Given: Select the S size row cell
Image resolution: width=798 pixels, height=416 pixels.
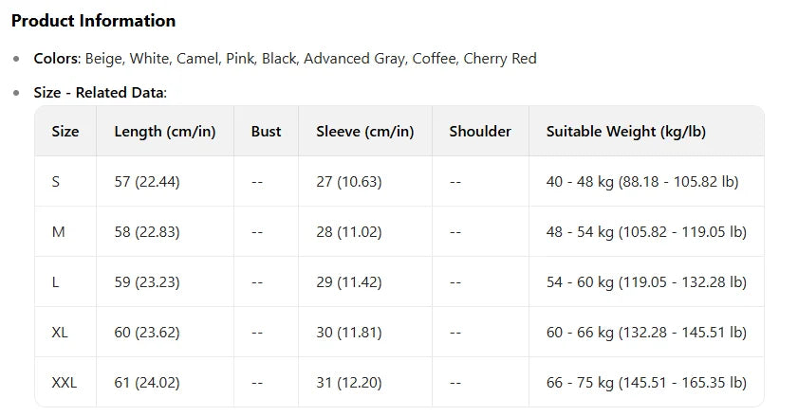Looking at the screenshot, I should click(56, 181).
